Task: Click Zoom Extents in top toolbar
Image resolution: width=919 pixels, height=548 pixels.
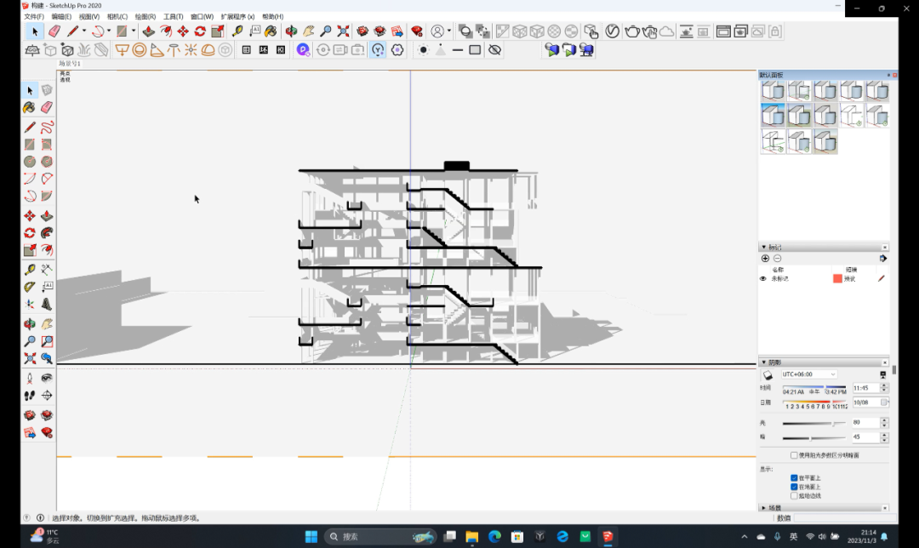Action: (344, 31)
